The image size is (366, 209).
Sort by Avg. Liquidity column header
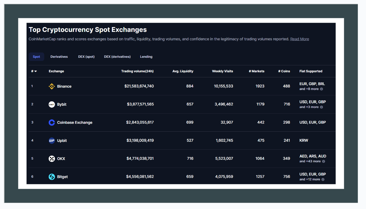tap(183, 71)
